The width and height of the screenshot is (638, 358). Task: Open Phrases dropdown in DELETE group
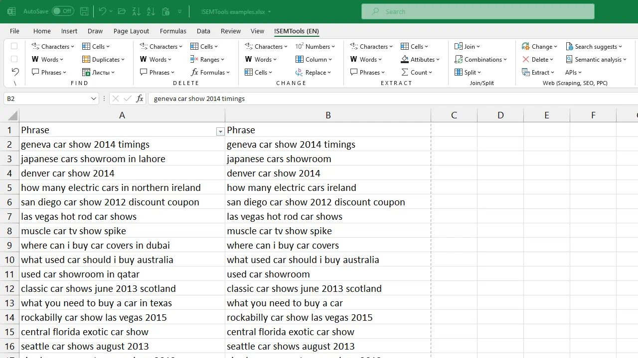tap(158, 72)
